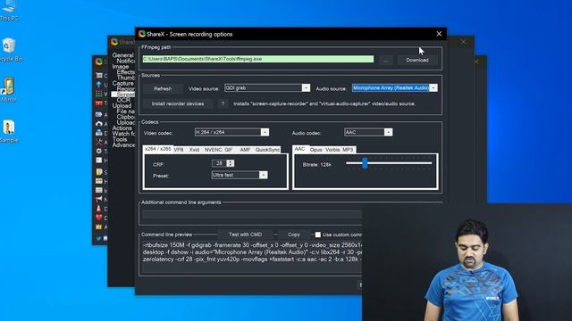Open Task settings gear icon in main window
This screenshot has width=572, height=321.
click(99, 151)
